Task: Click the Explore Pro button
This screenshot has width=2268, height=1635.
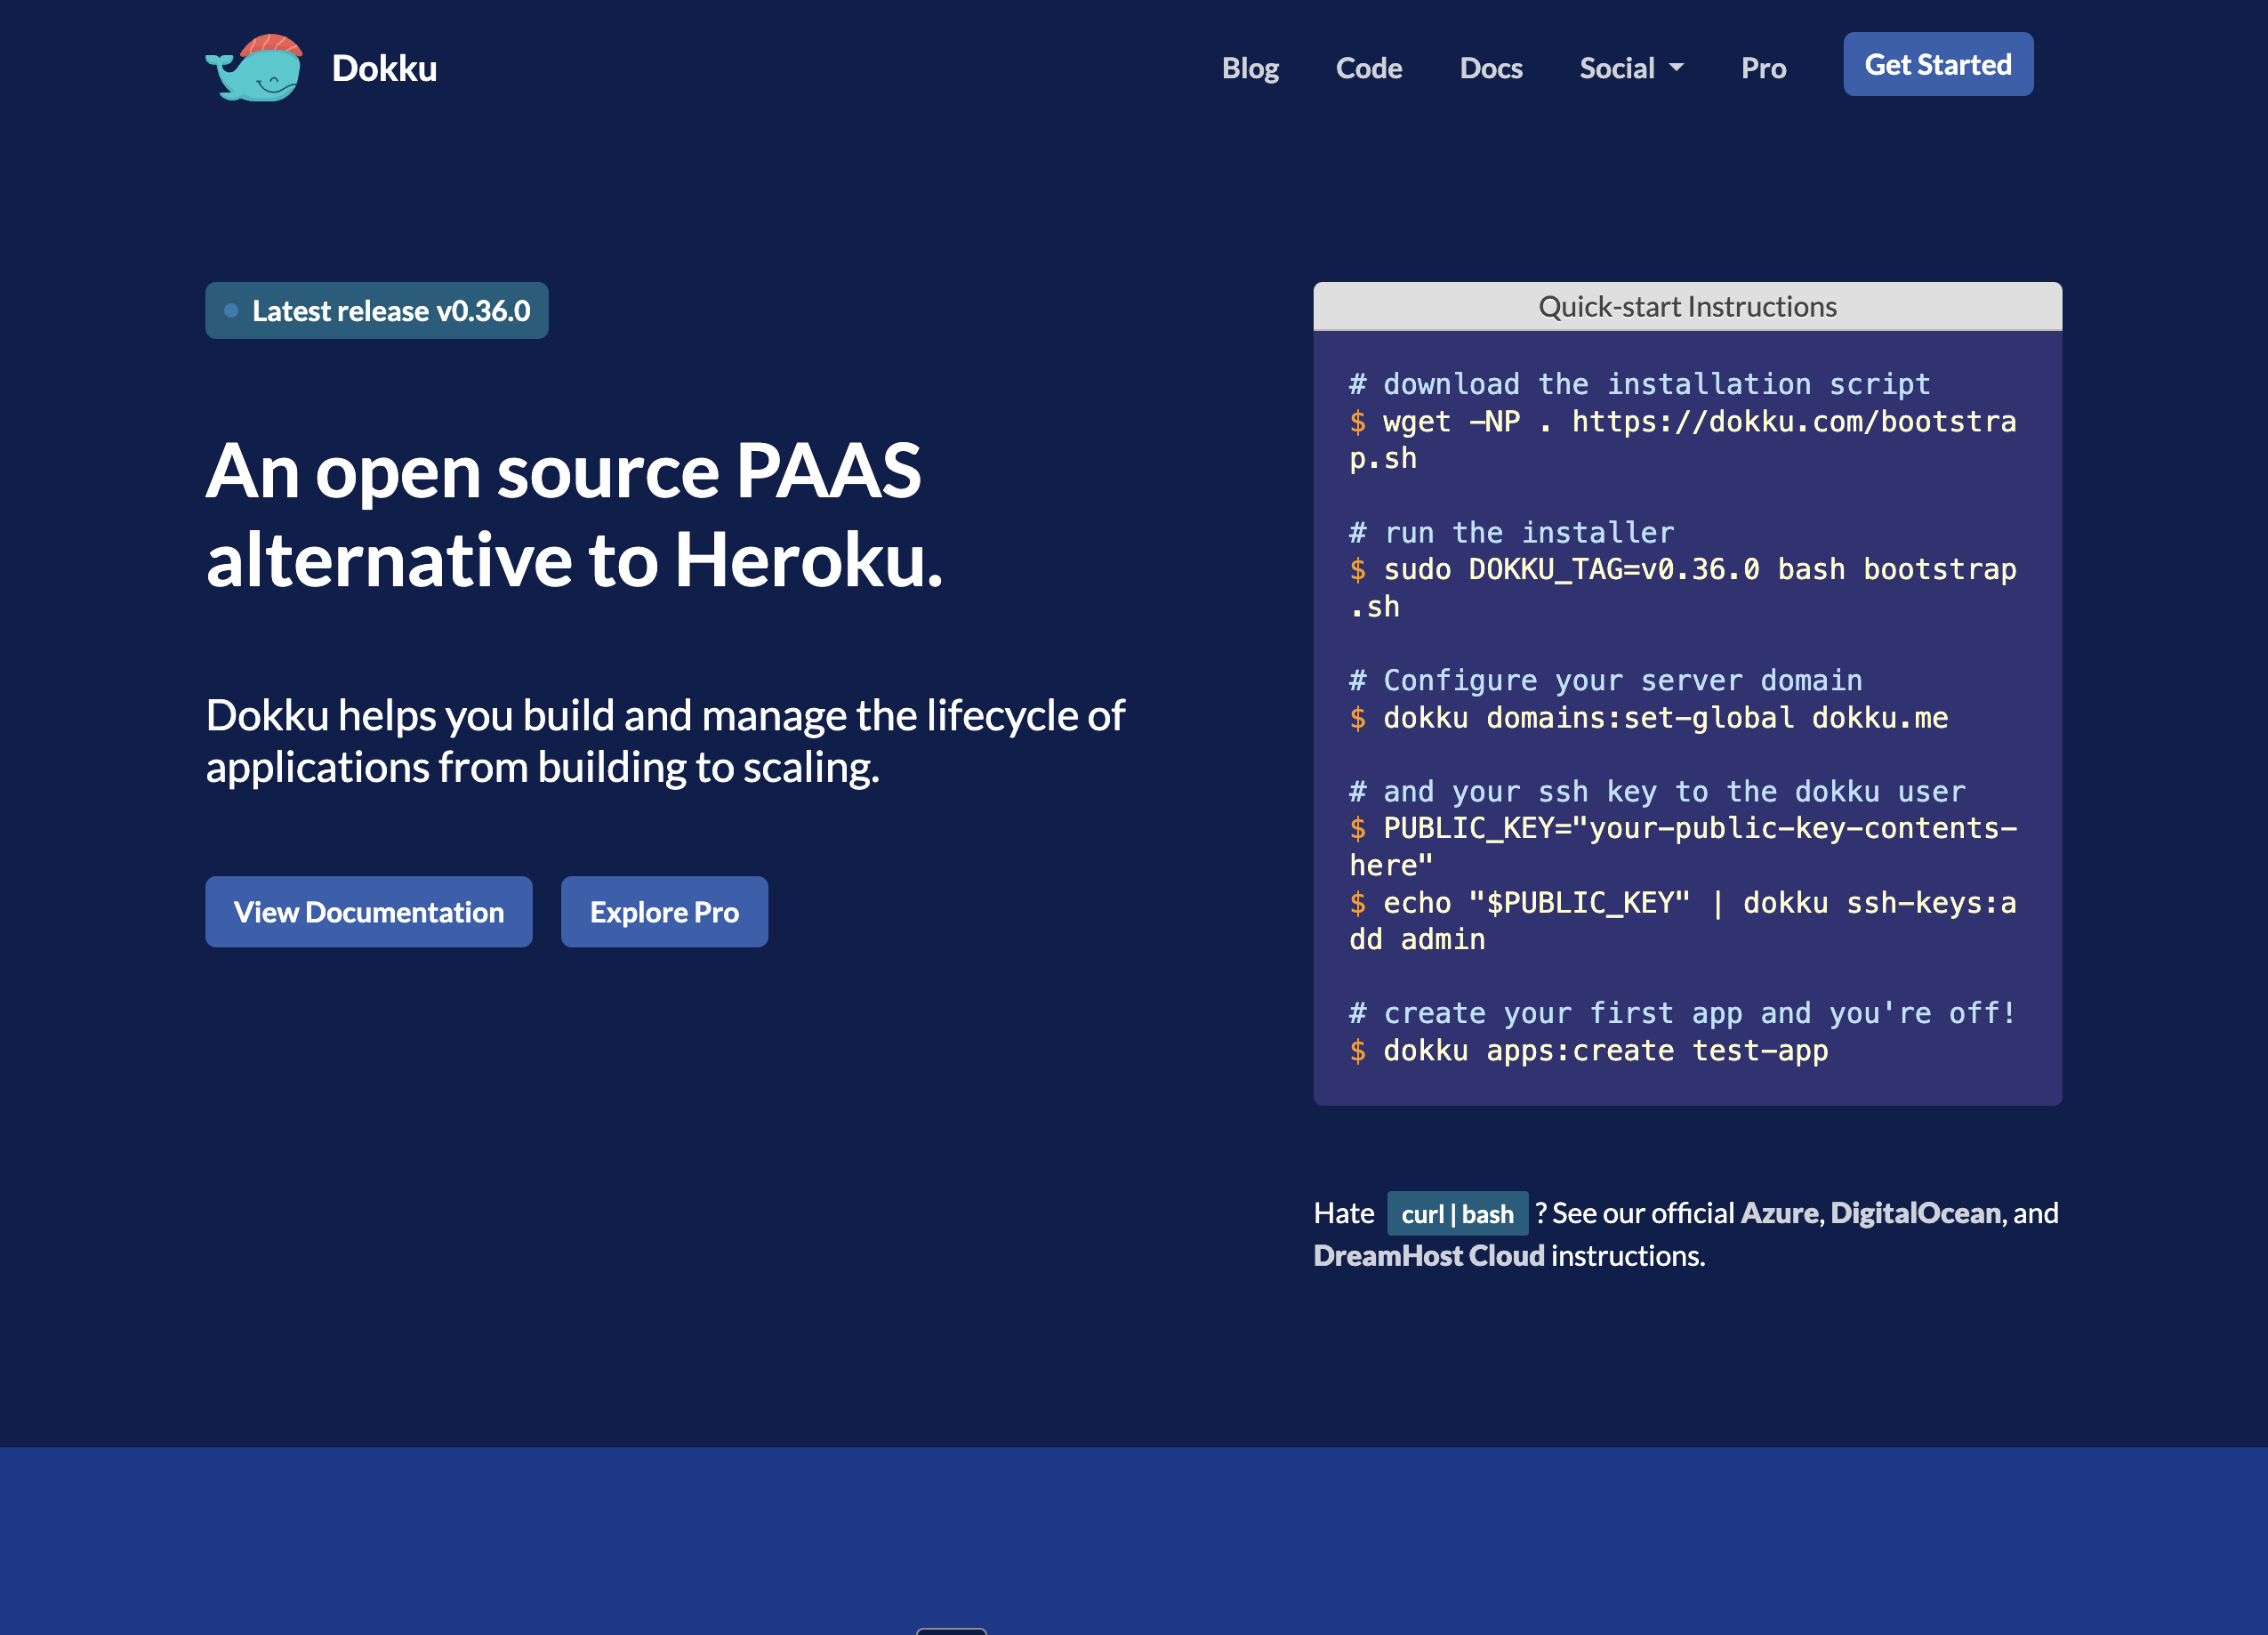Action: point(664,911)
